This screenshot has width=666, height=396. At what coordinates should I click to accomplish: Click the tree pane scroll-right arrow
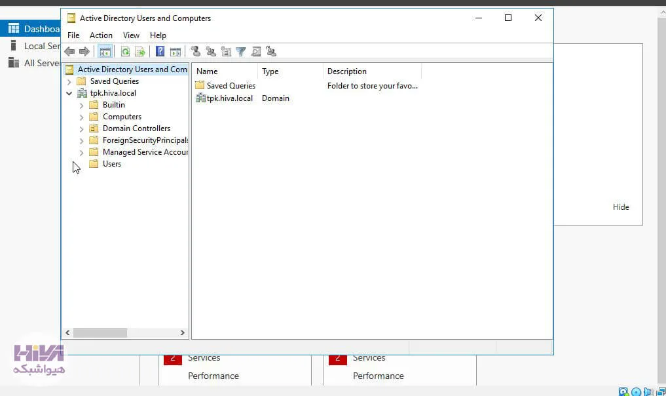point(183,332)
